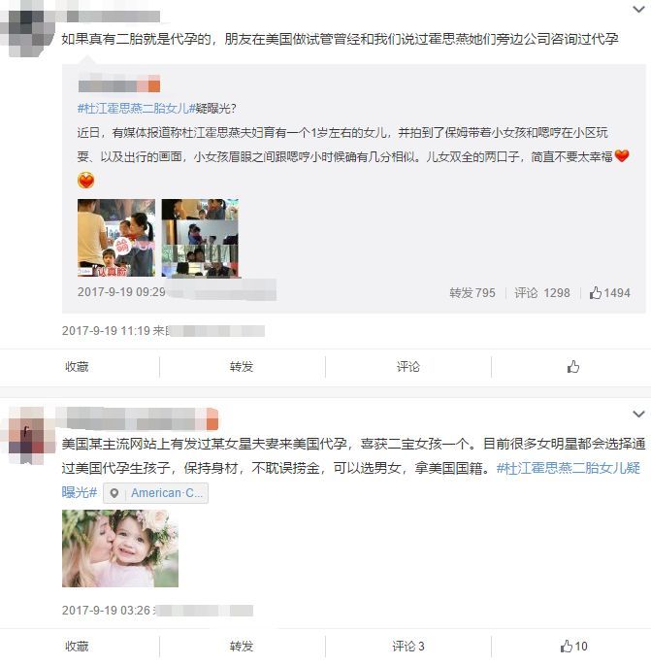Open the flower-crown child photo thumbnail
The width and height of the screenshot is (651, 665).
(120, 549)
